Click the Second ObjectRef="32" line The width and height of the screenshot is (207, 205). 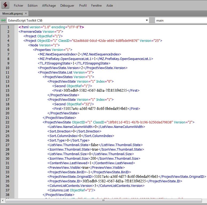(73, 104)
